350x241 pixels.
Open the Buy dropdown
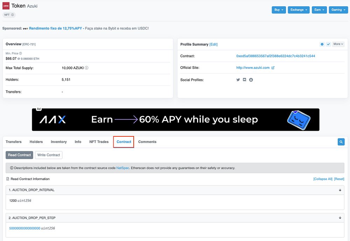click(x=279, y=10)
